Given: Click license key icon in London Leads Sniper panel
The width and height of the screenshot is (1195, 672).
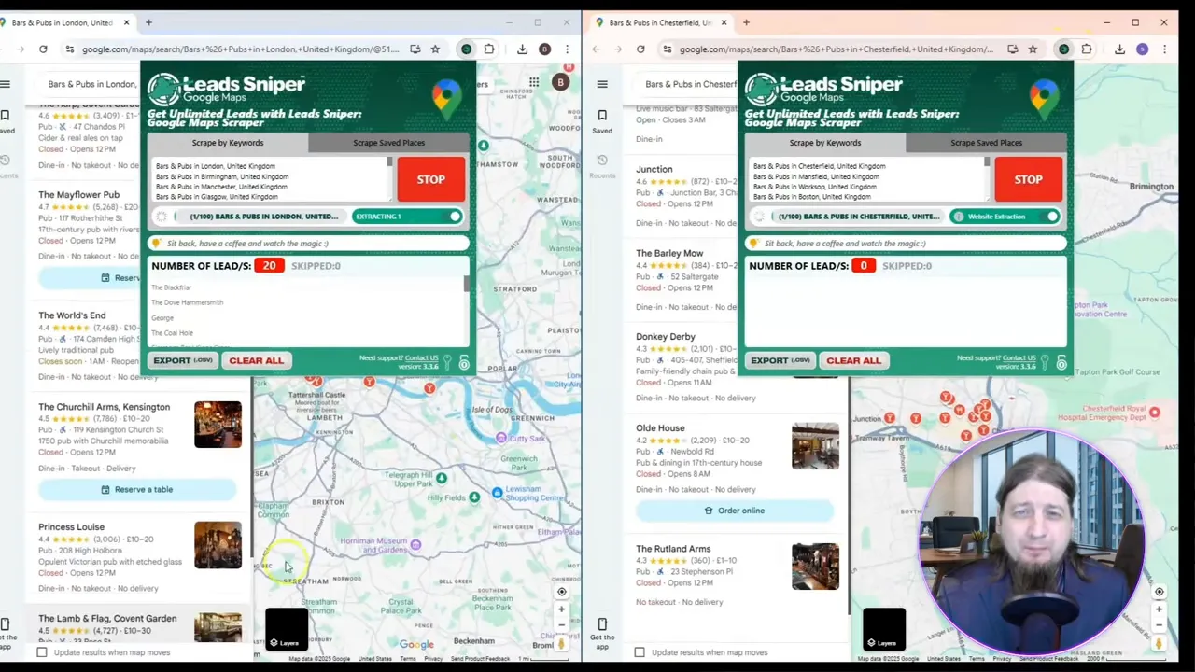Looking at the screenshot, I should coord(447,362).
